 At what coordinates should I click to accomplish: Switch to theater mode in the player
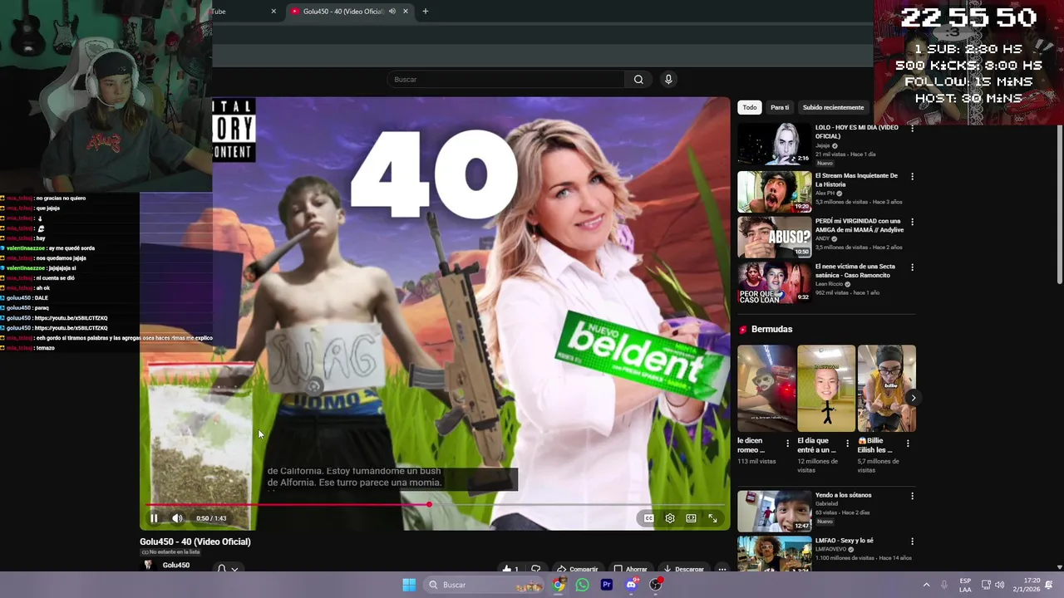click(691, 518)
